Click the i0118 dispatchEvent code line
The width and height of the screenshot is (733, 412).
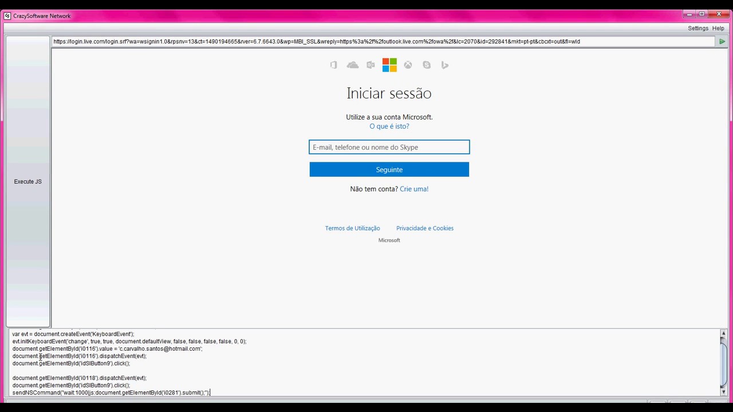point(80,378)
